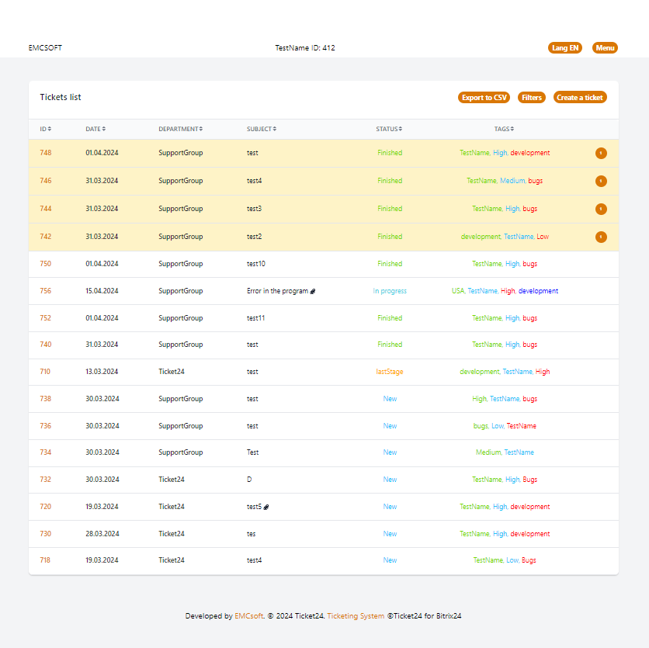Click the Create a ticket button
Viewport: 649px width, 648px height.
(580, 98)
